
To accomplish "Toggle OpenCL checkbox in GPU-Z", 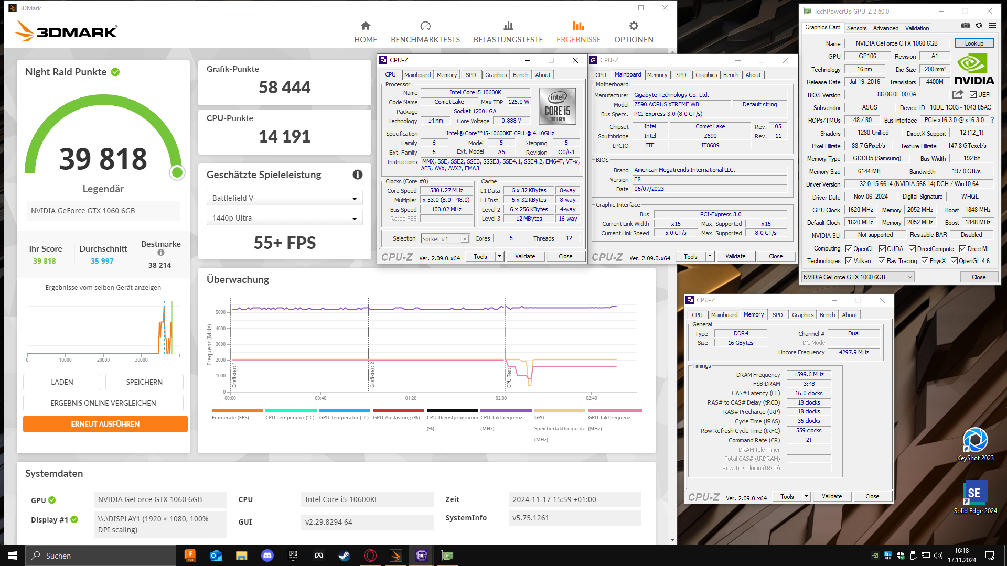I will point(849,249).
